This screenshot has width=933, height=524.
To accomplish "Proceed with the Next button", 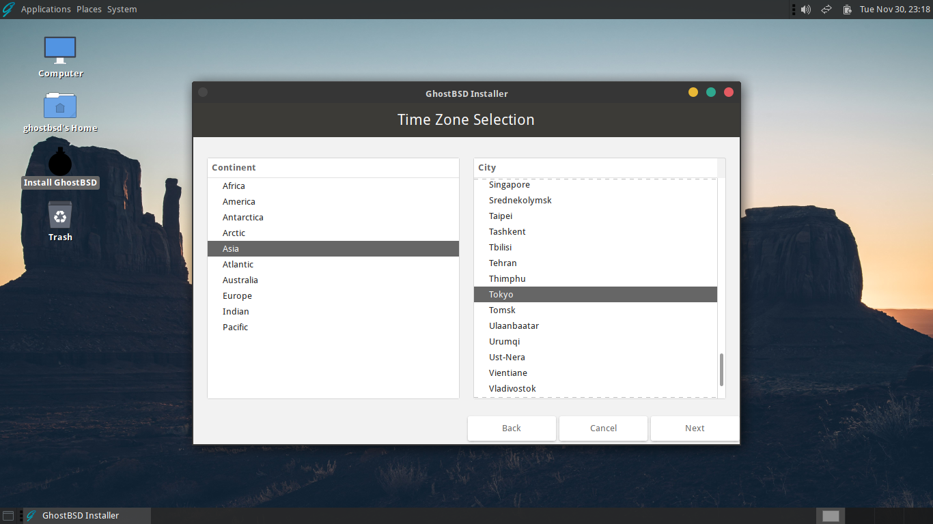I will coord(695,428).
